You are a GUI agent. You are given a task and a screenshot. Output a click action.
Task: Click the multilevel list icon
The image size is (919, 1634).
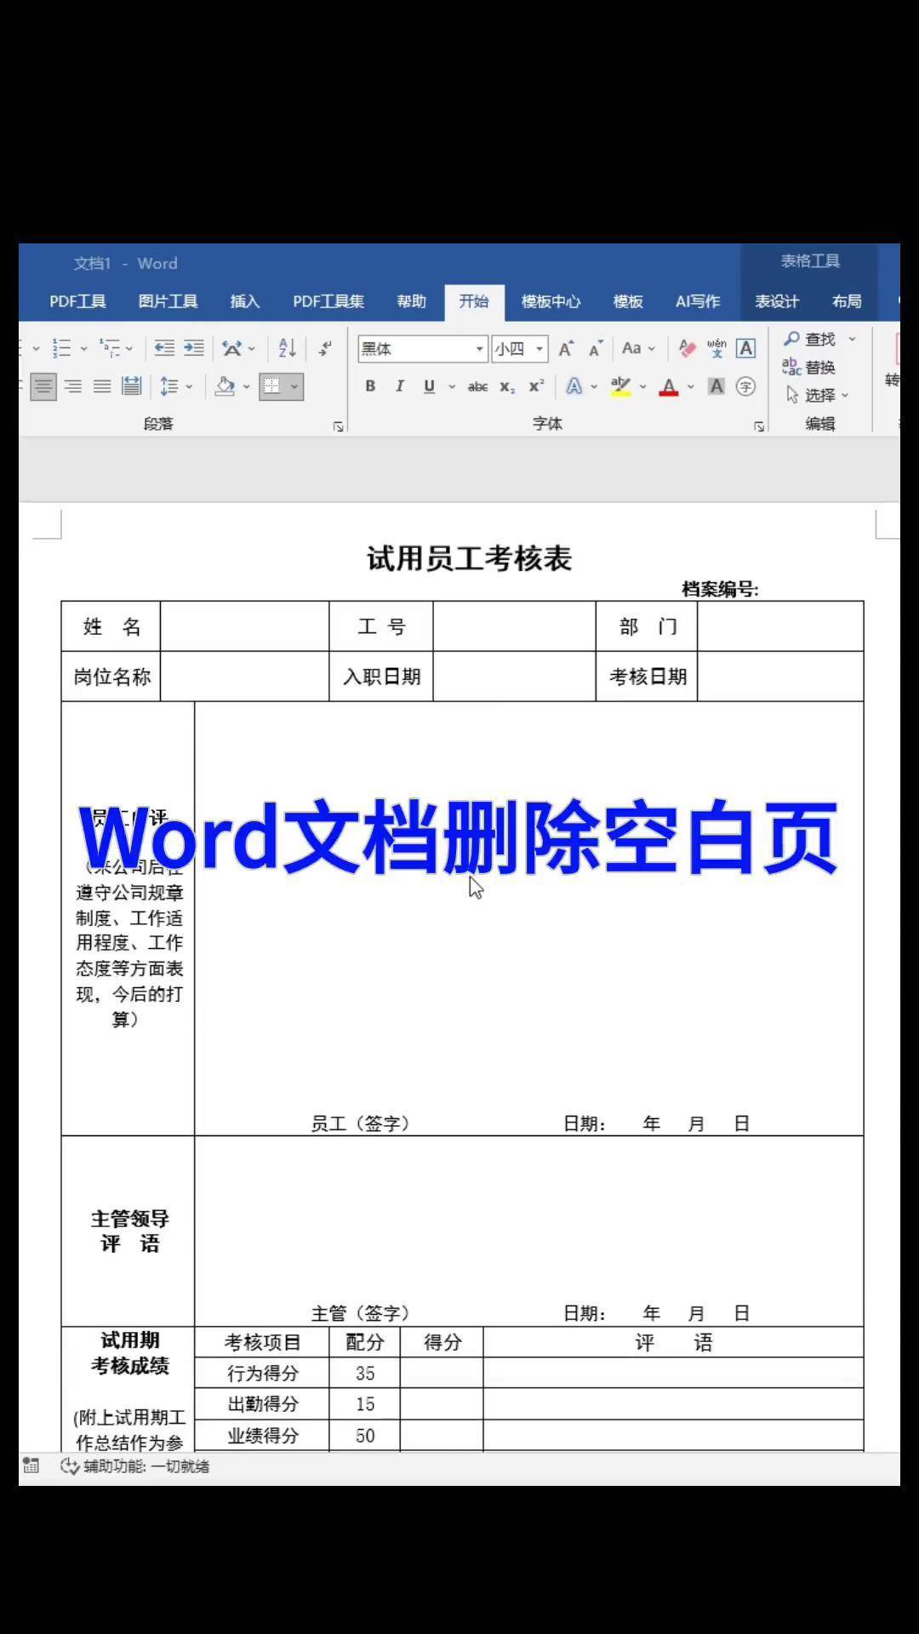pos(109,348)
